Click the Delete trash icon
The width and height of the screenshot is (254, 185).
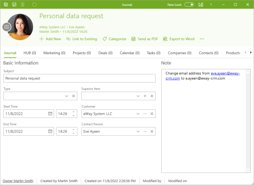23,4
